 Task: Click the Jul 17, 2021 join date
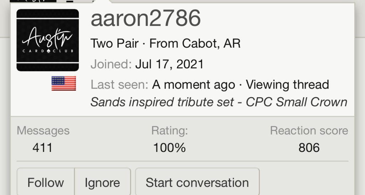[169, 64]
